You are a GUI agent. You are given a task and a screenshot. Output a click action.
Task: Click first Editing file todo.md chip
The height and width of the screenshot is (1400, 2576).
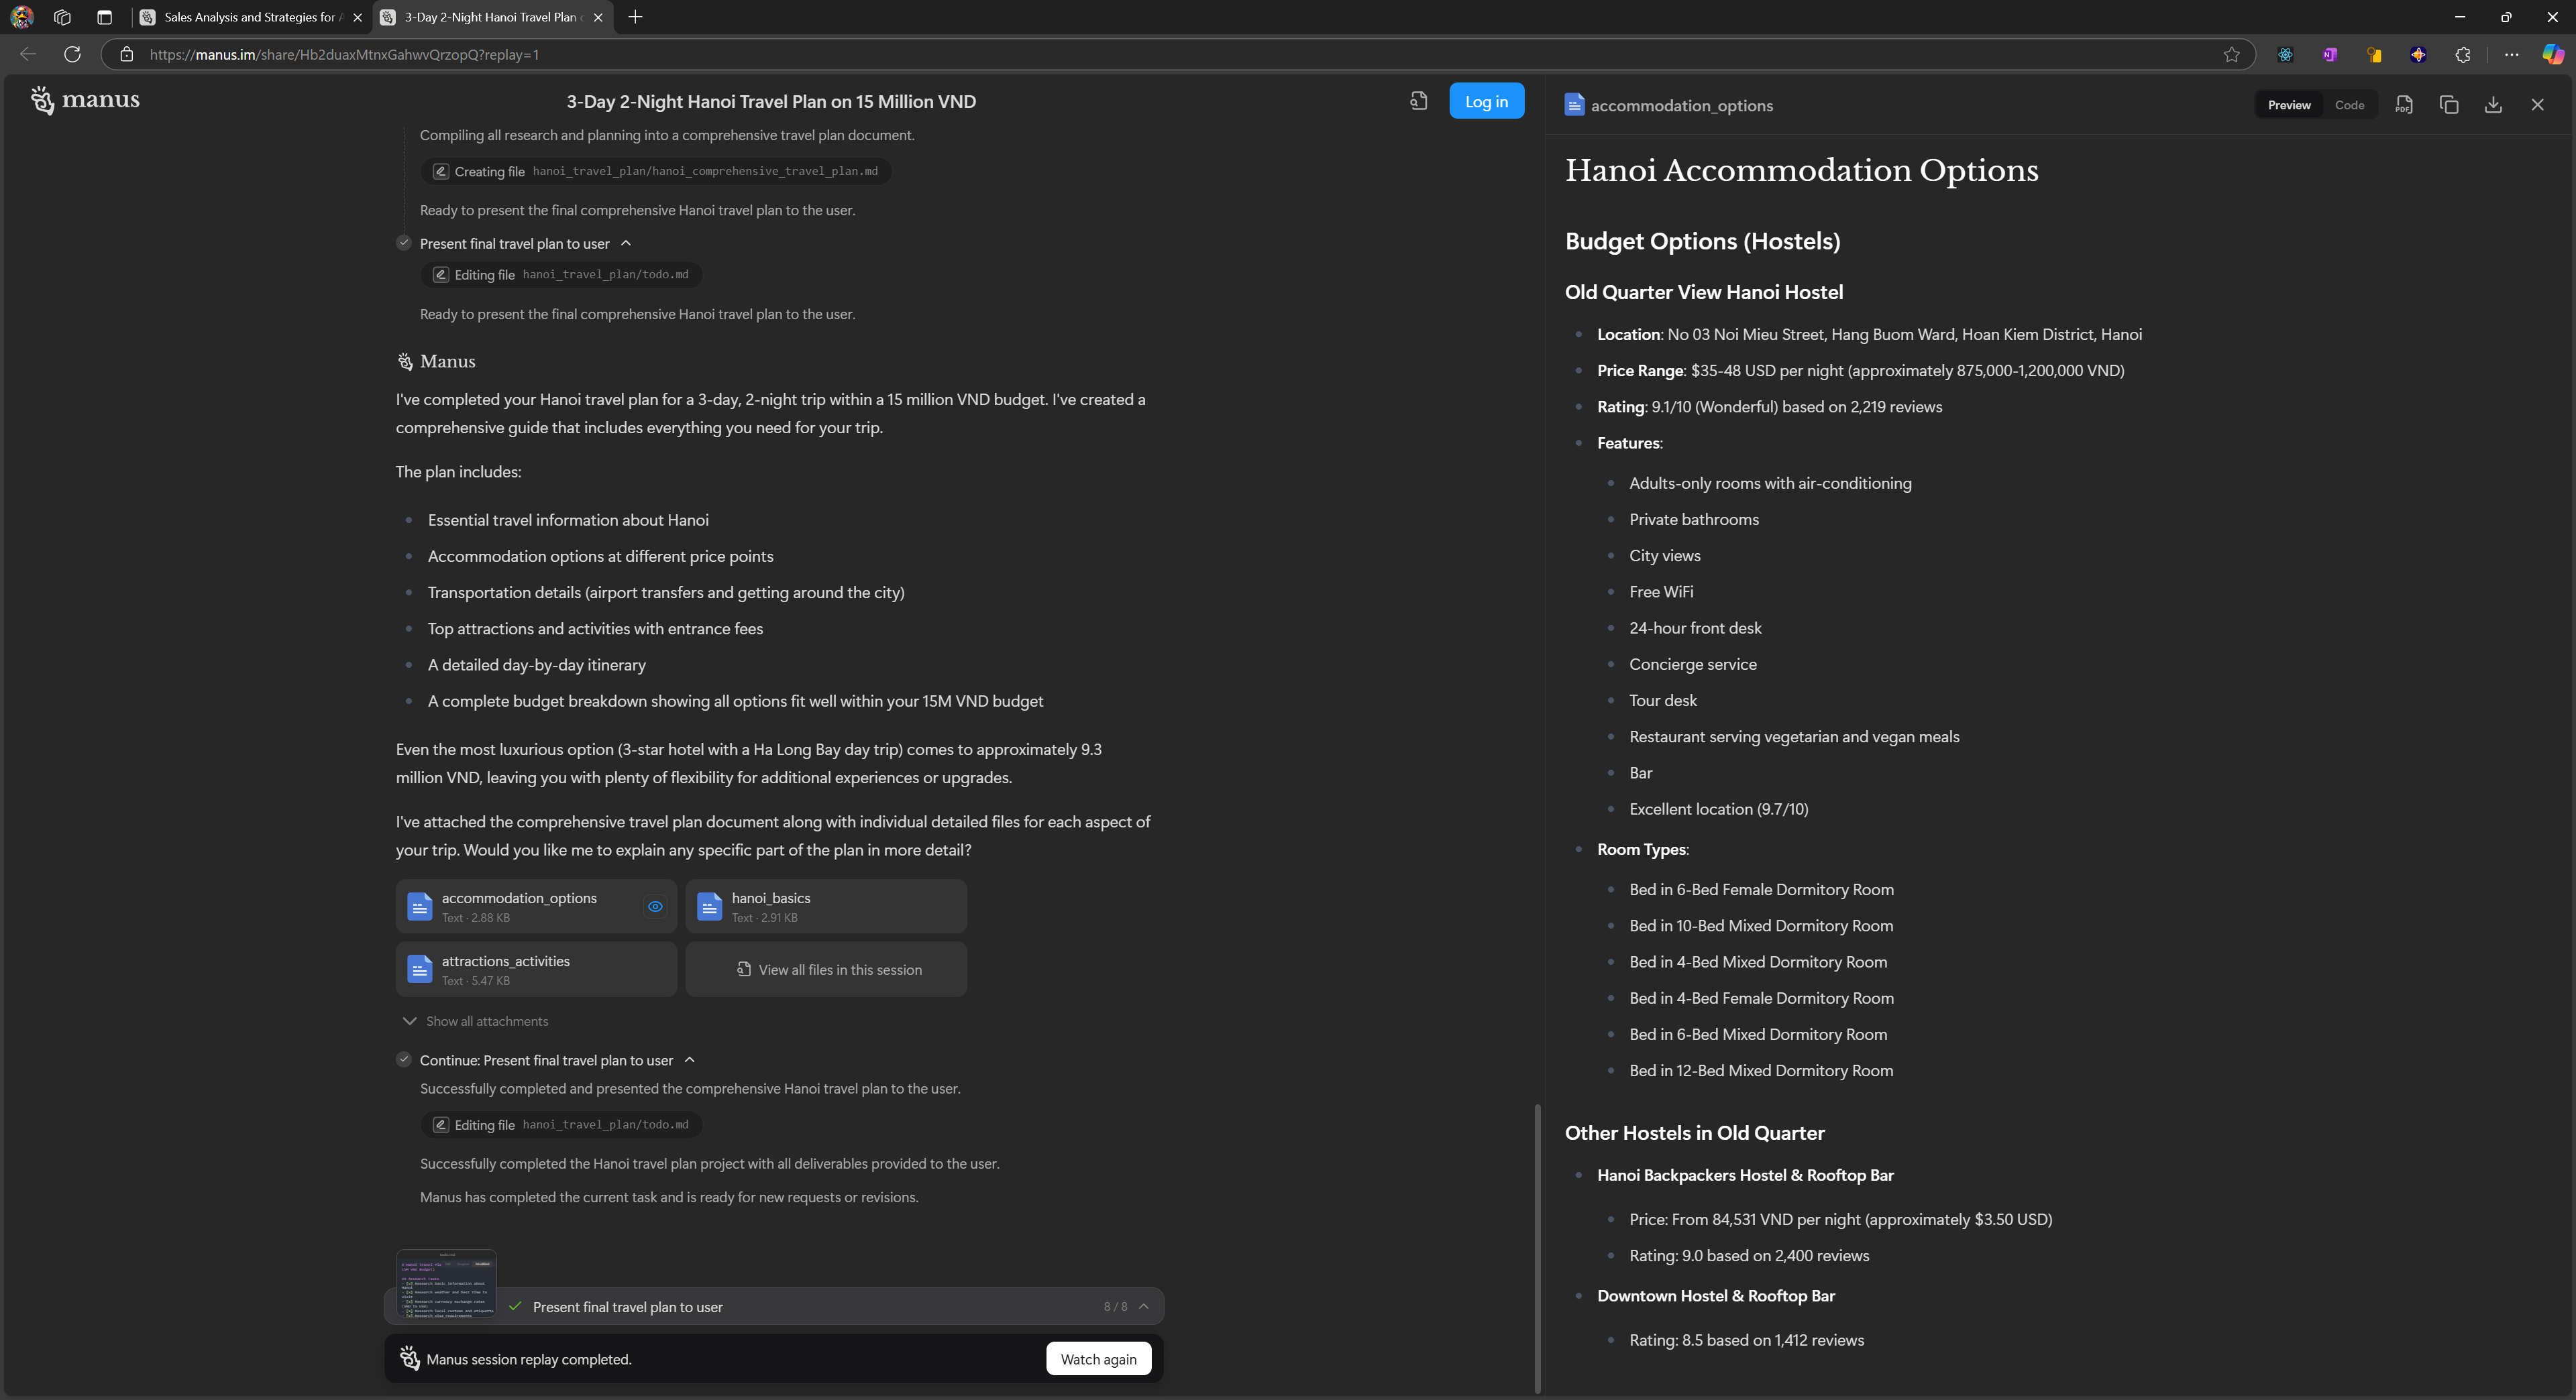(x=560, y=275)
